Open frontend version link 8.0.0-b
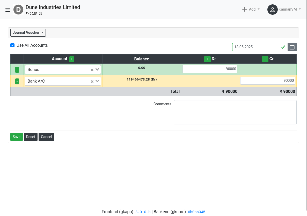307x216 pixels. click(x=143, y=212)
